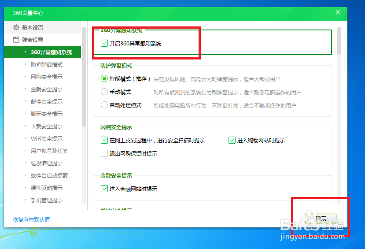Viewport: 365px width, 249px height.
Task: Select 自动处理模式 radio button
Action: pyautogui.click(x=104, y=105)
